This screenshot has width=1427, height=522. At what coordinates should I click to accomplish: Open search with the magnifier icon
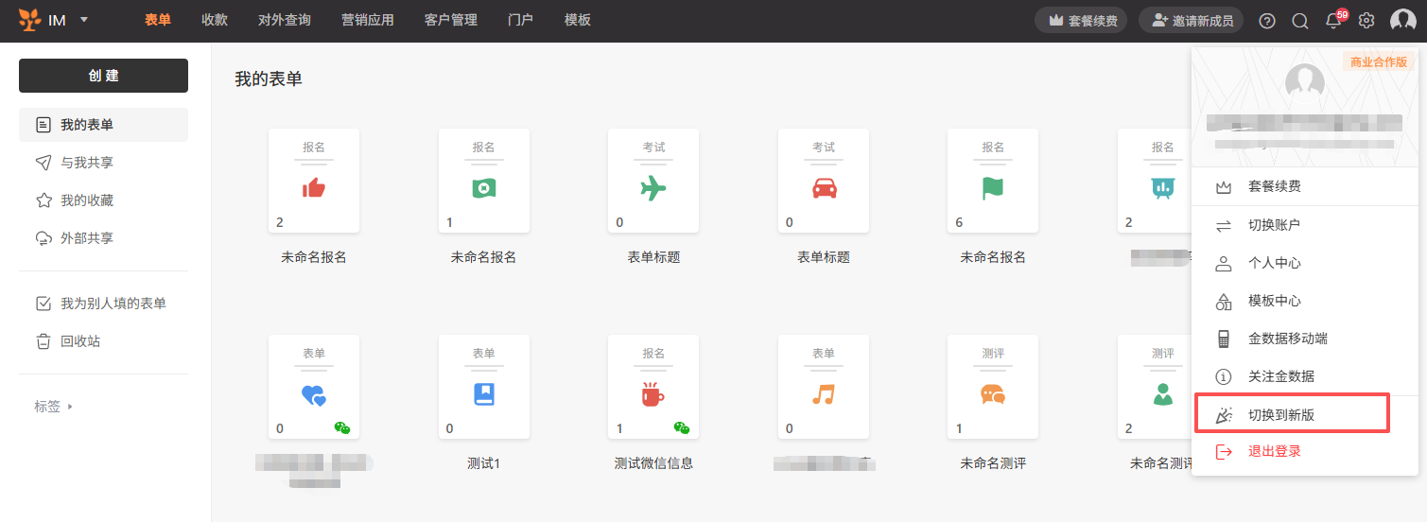[1300, 21]
